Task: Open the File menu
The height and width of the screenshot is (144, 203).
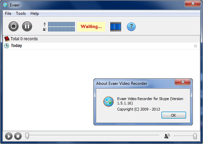Action: 8,14
